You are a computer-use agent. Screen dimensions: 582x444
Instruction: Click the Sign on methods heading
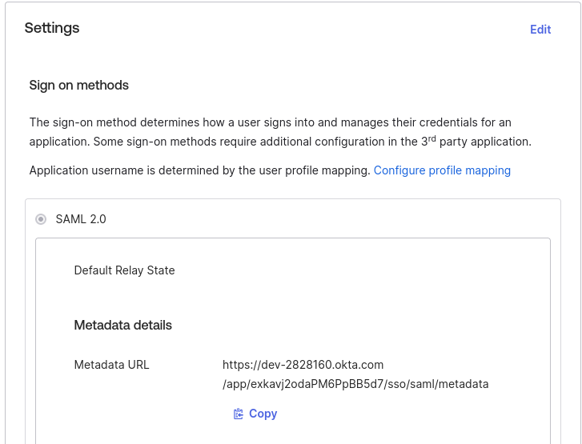click(x=78, y=85)
